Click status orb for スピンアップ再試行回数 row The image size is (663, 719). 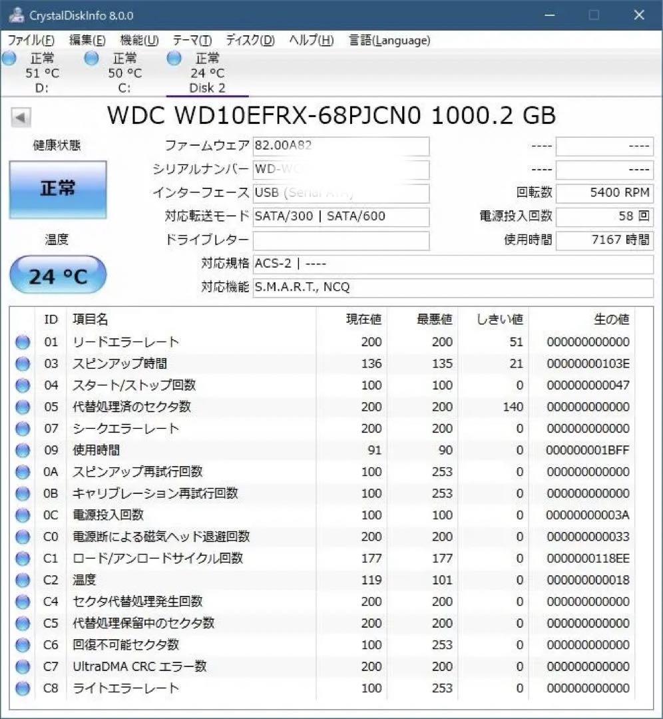(x=23, y=472)
